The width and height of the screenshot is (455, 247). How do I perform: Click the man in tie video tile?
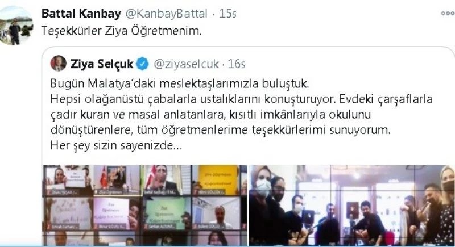pos(167,180)
